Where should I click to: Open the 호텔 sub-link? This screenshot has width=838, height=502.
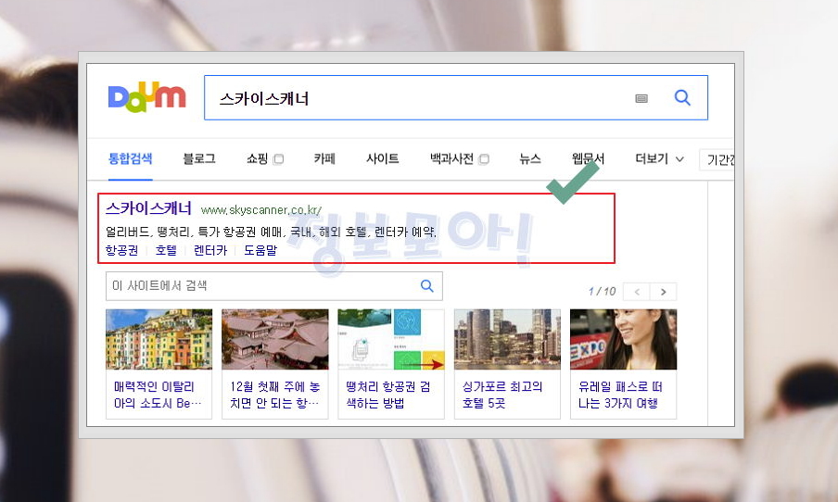[166, 250]
